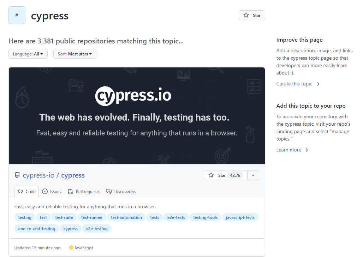The height and width of the screenshot is (257, 363).
Task: Select the test-runner topic tag
Action: [x=92, y=217]
